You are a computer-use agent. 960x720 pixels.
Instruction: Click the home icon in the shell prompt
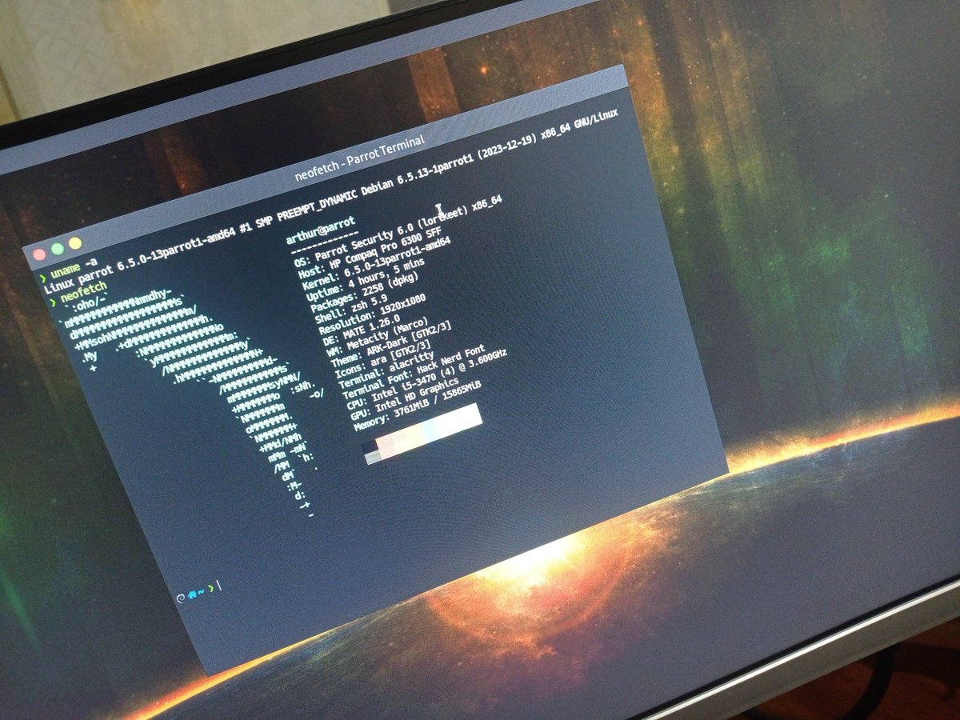click(x=193, y=593)
